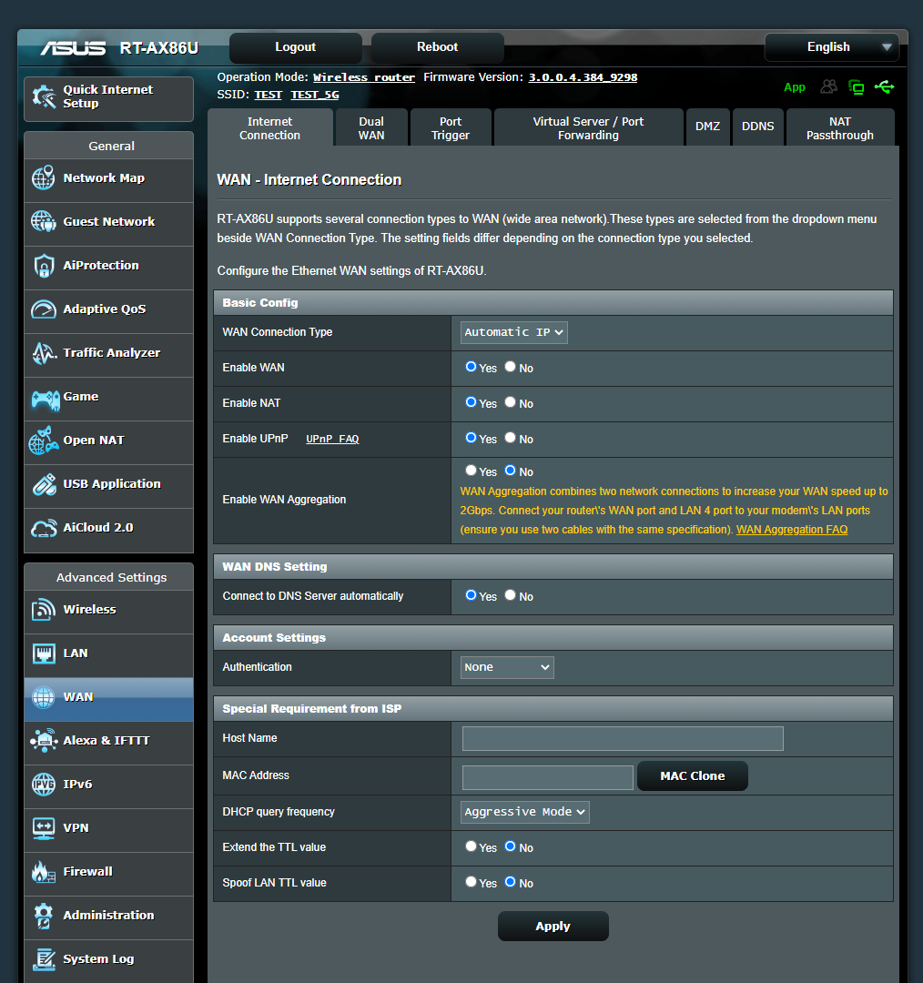Image resolution: width=923 pixels, height=983 pixels.
Task: Click the LAN port icon
Action: pos(44,654)
